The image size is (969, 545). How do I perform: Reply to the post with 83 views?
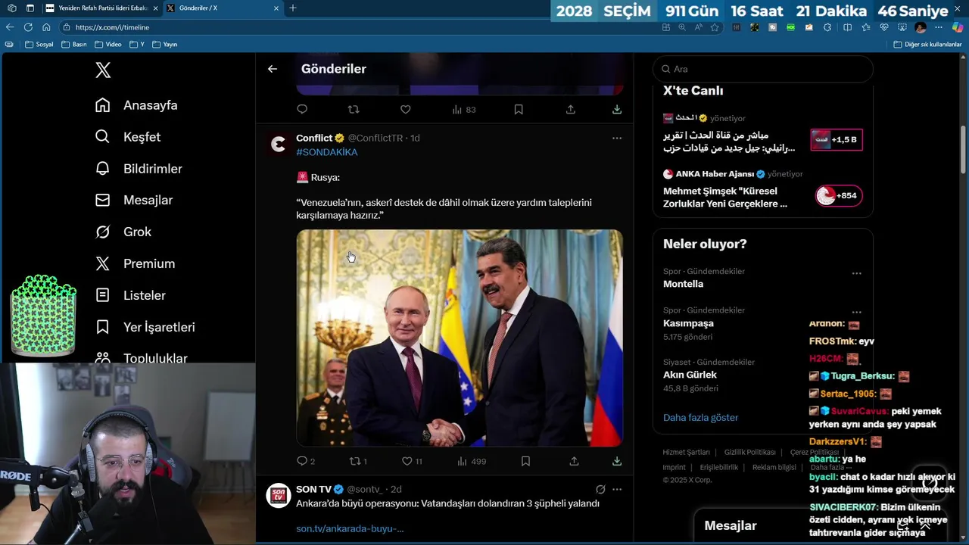(302, 109)
